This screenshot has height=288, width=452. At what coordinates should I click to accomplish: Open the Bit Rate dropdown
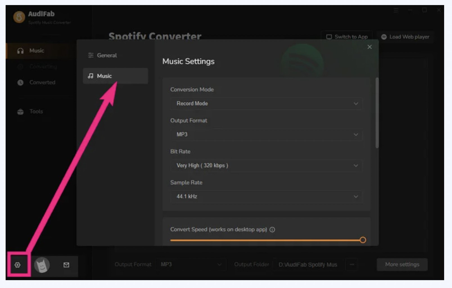pyautogui.click(x=266, y=165)
